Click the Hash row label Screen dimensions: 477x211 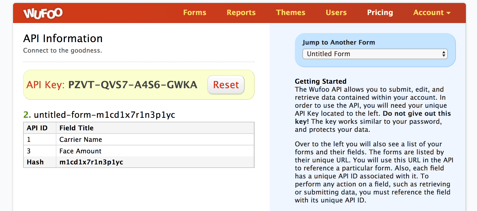pos(40,162)
